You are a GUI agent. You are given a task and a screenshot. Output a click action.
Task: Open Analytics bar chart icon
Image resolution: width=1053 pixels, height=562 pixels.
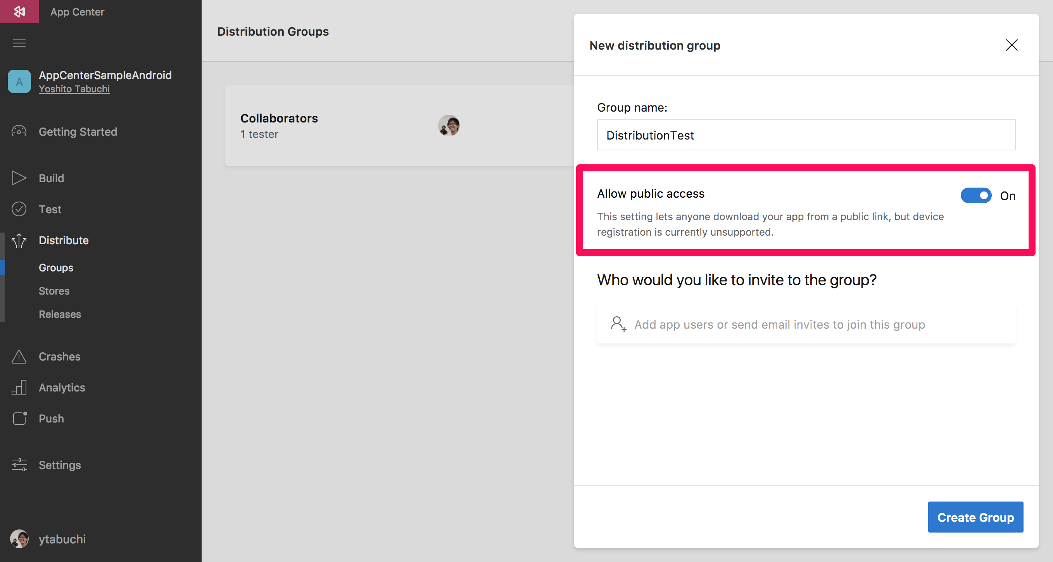point(19,388)
